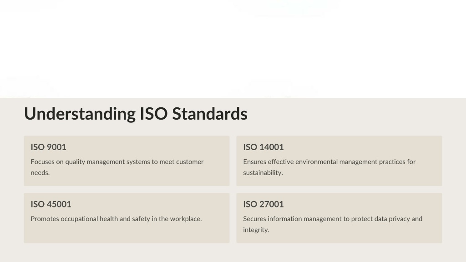Click the word 'sustainability.' in ISO 14001 card
Image resolution: width=466 pixels, height=262 pixels.
click(263, 173)
